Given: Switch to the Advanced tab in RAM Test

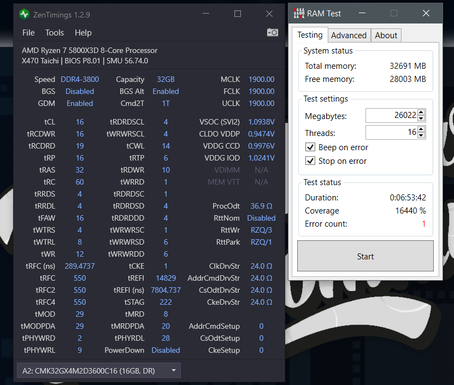Looking at the screenshot, I should point(349,35).
